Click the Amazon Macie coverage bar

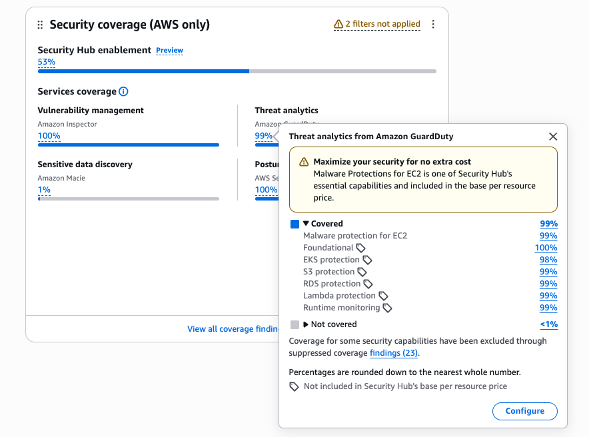pos(129,199)
